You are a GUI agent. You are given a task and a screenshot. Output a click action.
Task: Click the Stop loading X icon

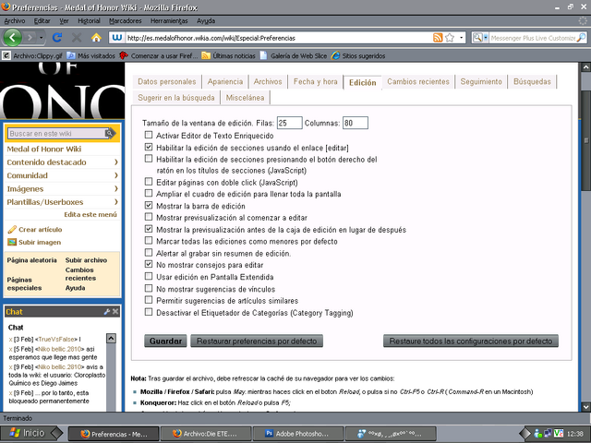click(x=77, y=38)
